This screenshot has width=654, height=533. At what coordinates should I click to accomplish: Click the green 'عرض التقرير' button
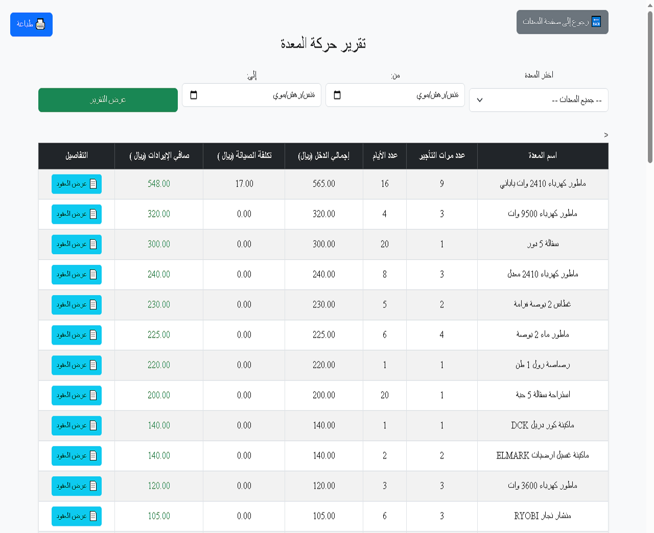108,100
